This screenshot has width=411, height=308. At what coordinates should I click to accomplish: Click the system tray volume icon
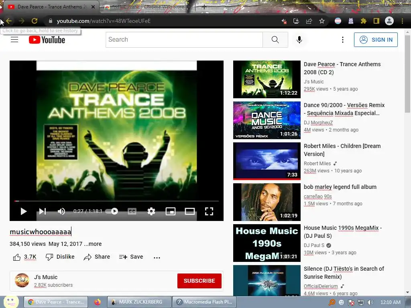[370, 302]
